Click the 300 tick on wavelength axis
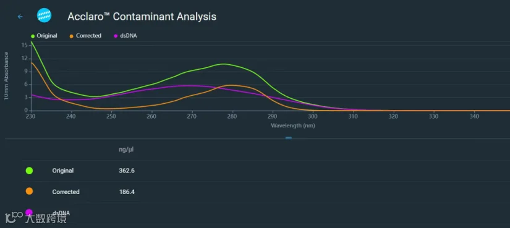510x228 pixels. click(313, 116)
